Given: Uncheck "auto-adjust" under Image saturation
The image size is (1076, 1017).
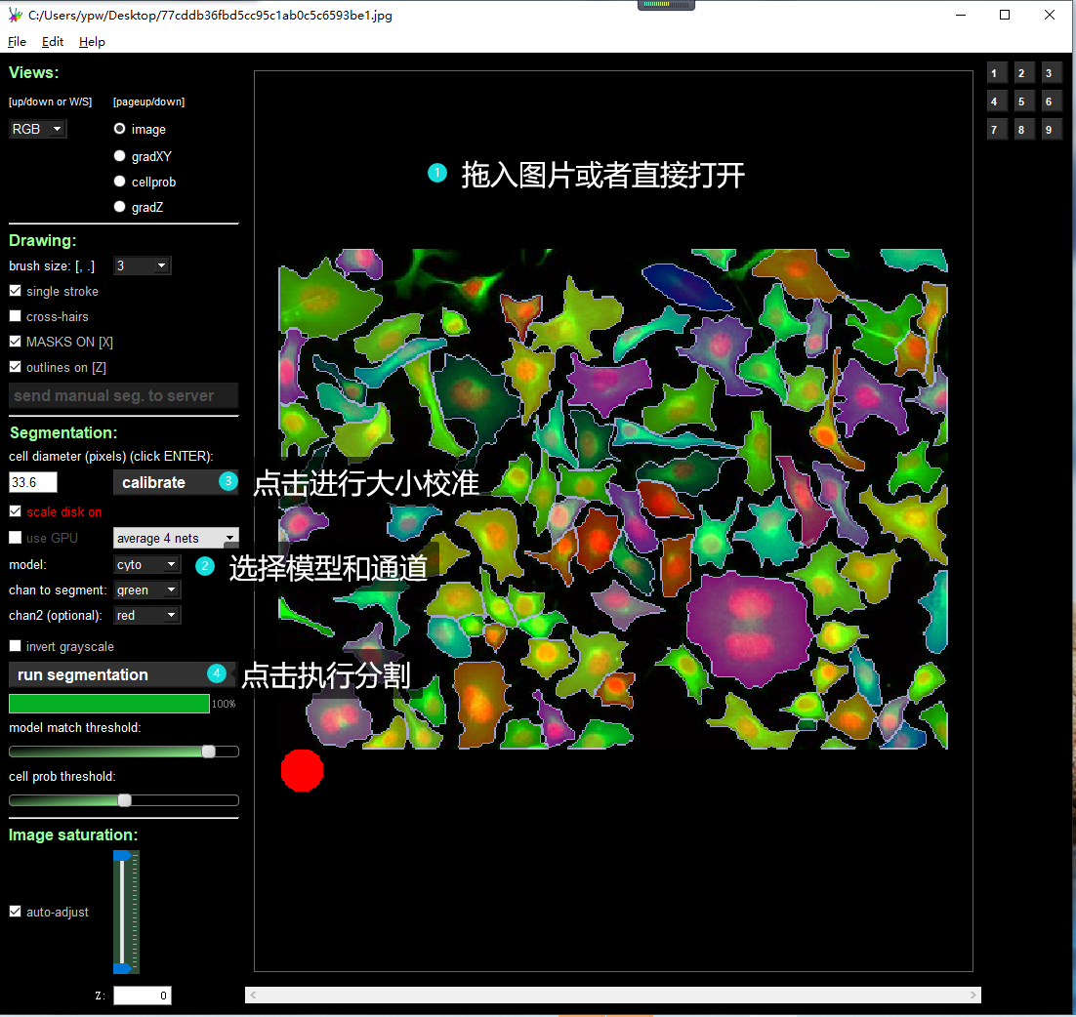Looking at the screenshot, I should 15,912.
